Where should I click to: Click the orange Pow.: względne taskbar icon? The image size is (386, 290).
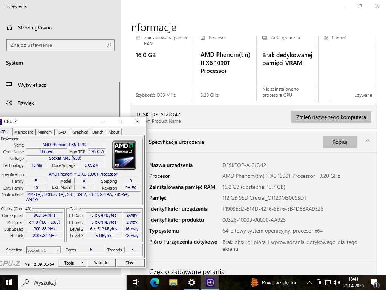pyautogui.click(x=254, y=282)
